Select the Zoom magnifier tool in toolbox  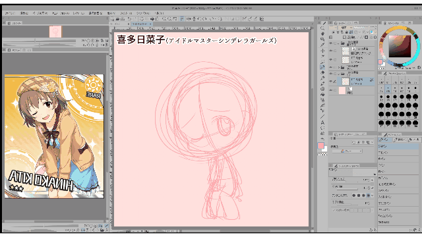322,28
